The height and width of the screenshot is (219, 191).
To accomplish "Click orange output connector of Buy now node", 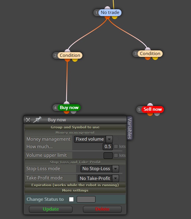I will [67, 112].
